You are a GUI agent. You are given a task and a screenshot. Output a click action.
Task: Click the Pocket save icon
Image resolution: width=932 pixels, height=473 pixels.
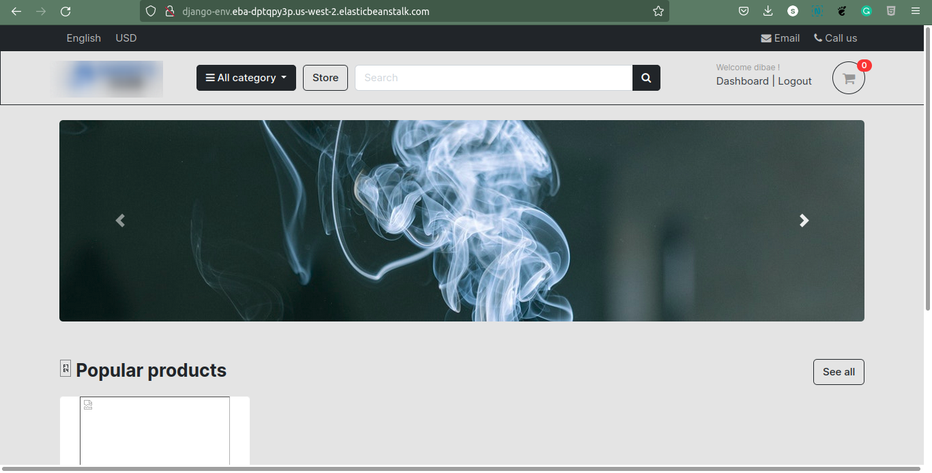point(744,12)
